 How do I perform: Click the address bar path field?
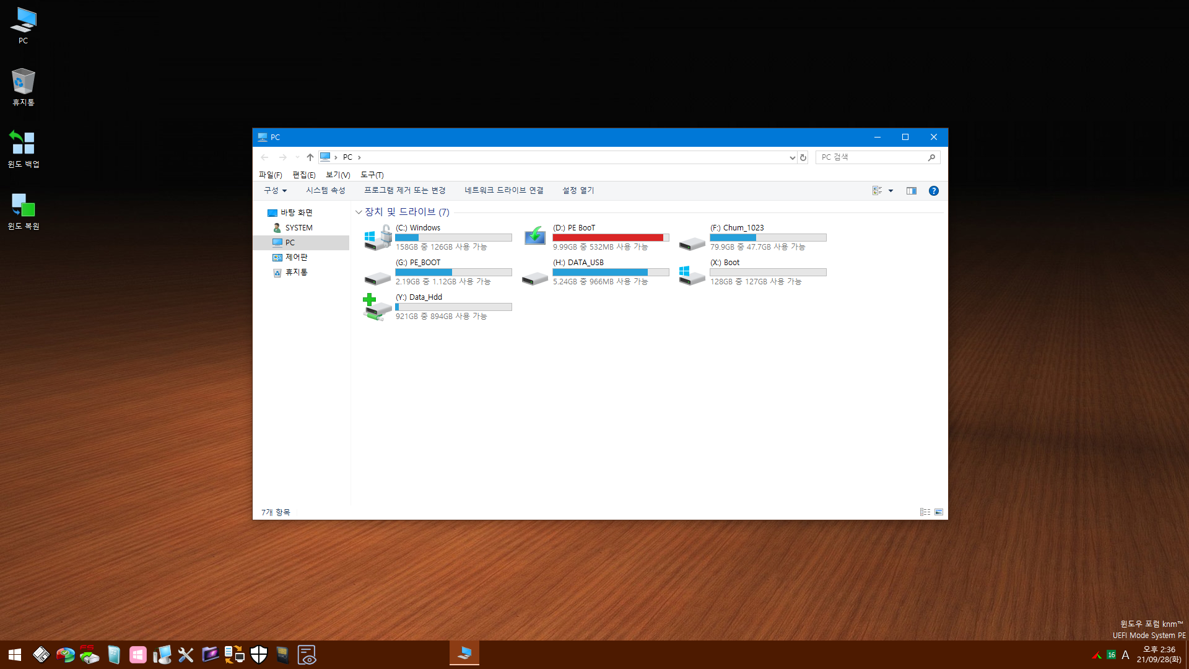(x=557, y=157)
